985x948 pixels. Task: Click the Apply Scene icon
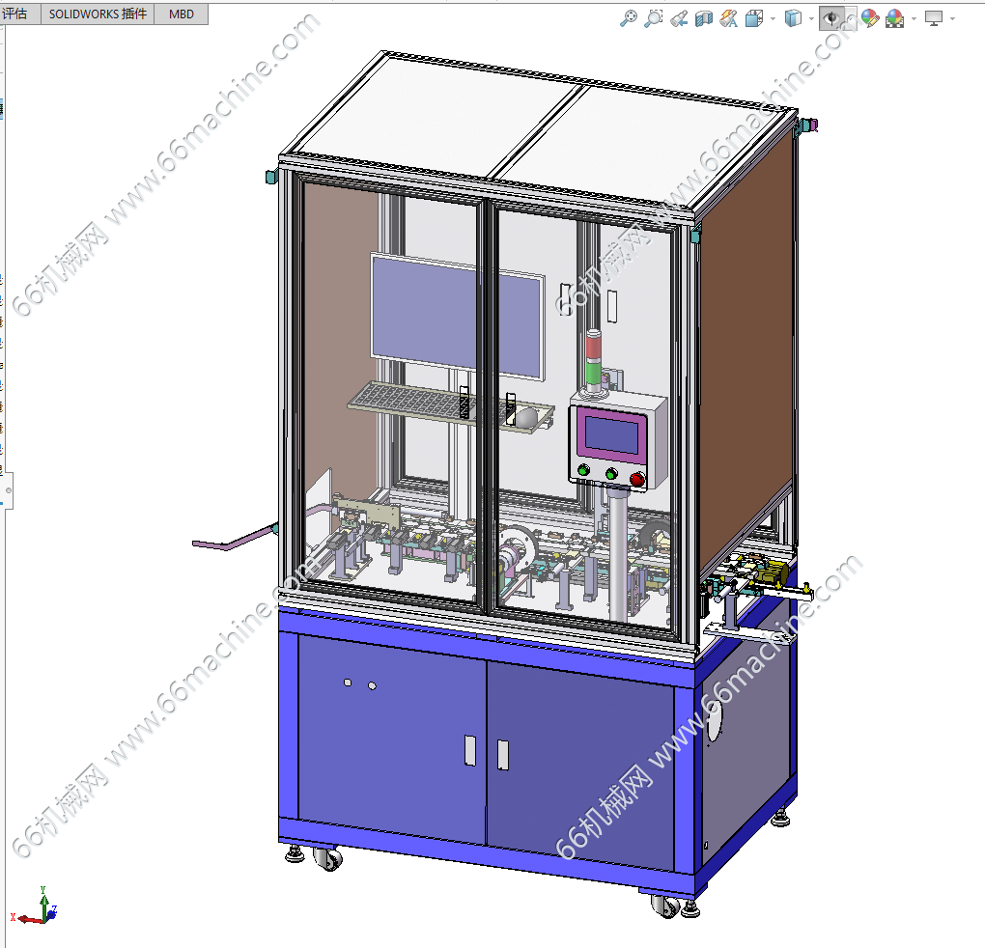[x=894, y=19]
